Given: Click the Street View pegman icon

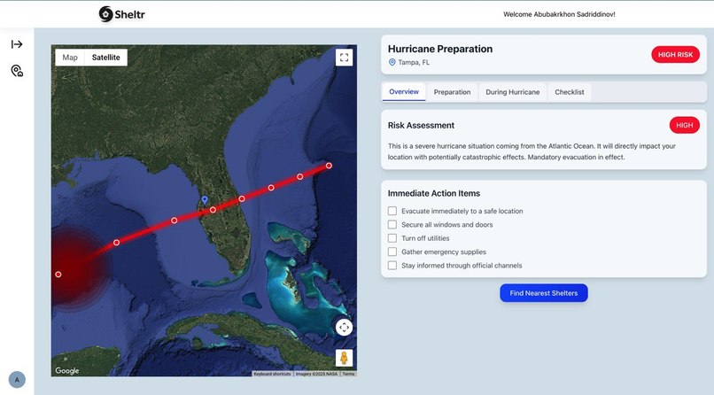Looking at the screenshot, I should [344, 358].
